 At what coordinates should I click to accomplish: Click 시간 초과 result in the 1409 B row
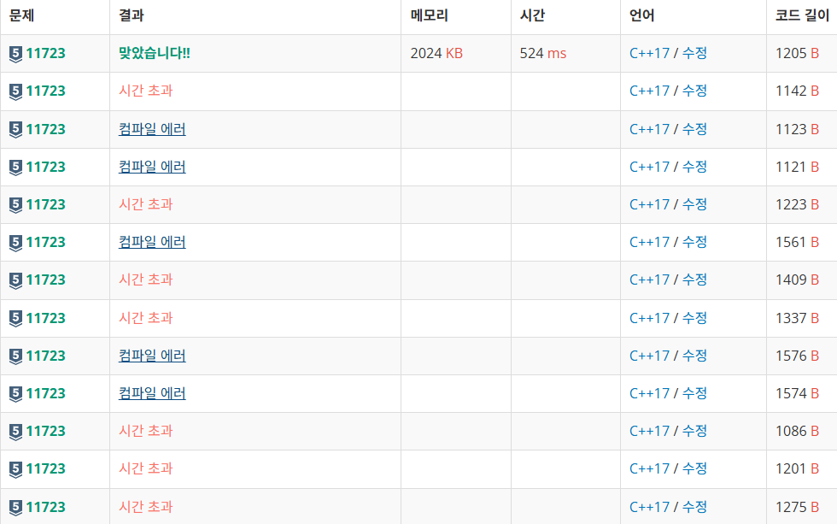pos(146,280)
